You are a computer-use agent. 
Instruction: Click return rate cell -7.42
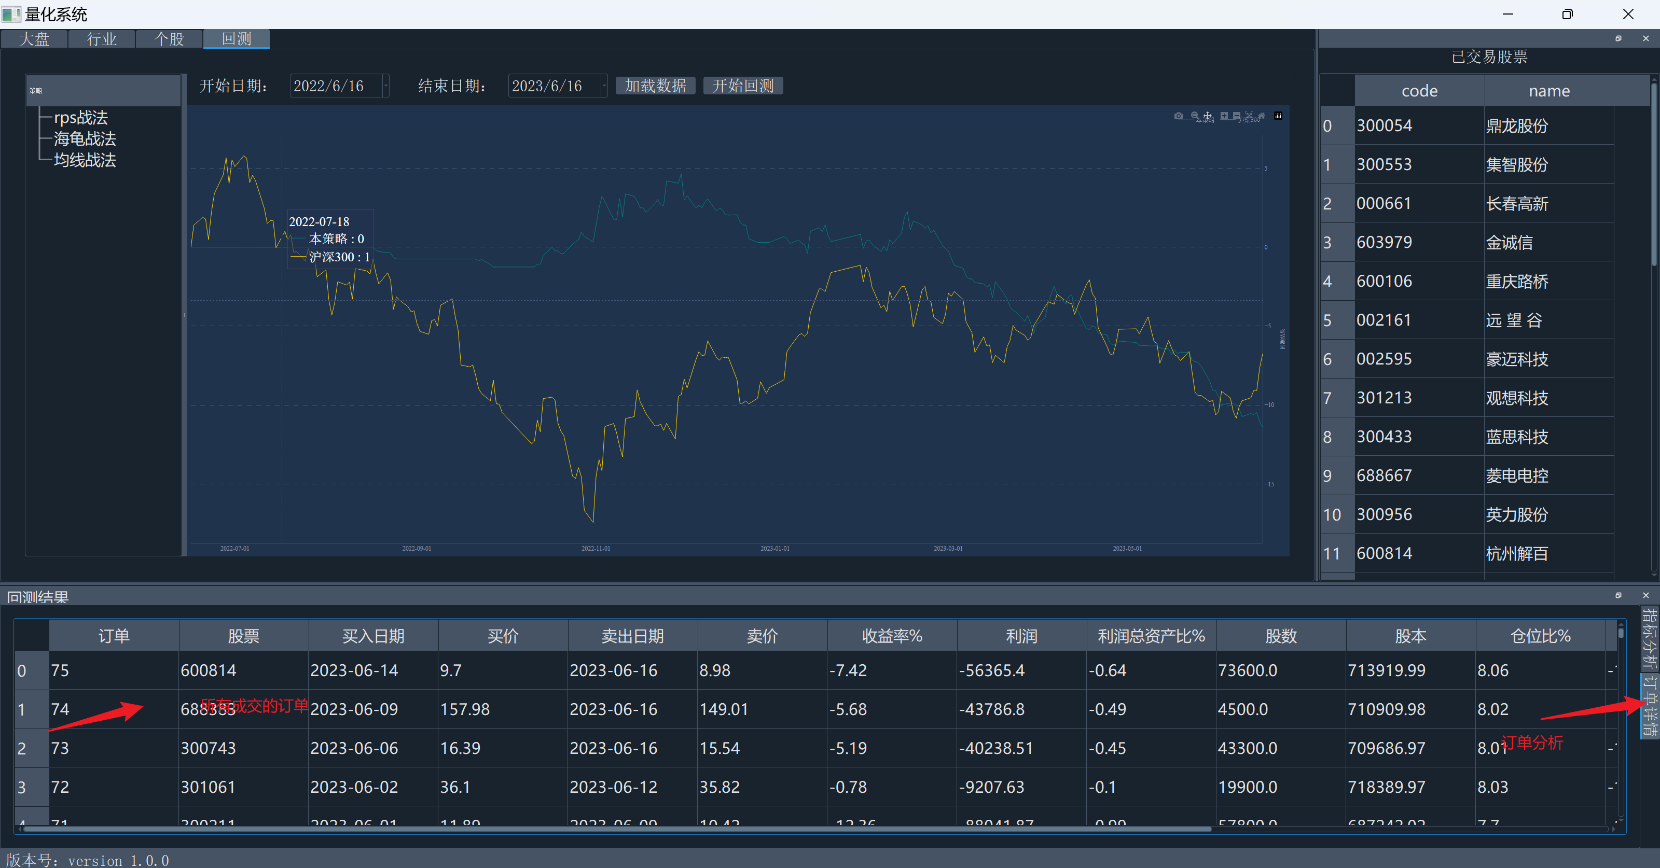pyautogui.click(x=892, y=670)
